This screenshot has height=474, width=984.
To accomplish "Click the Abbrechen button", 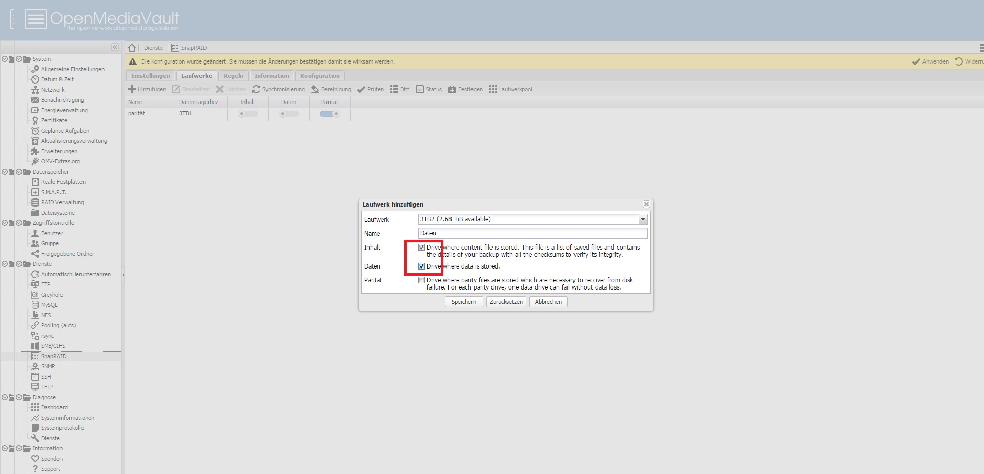I will coord(548,302).
